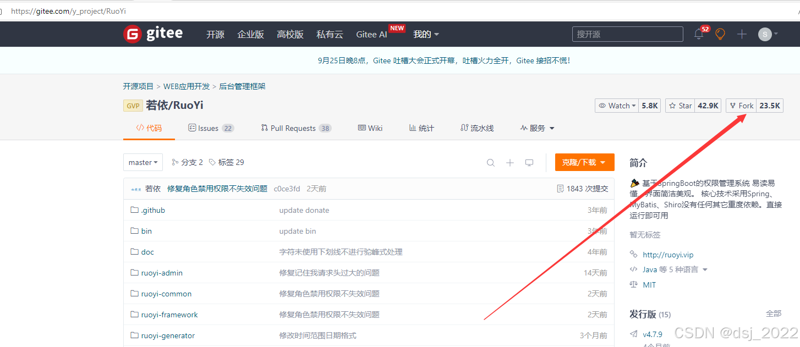Viewport: 800px width, 347px height.
Task: Expand the 服务 dropdown tab
Action: click(537, 128)
